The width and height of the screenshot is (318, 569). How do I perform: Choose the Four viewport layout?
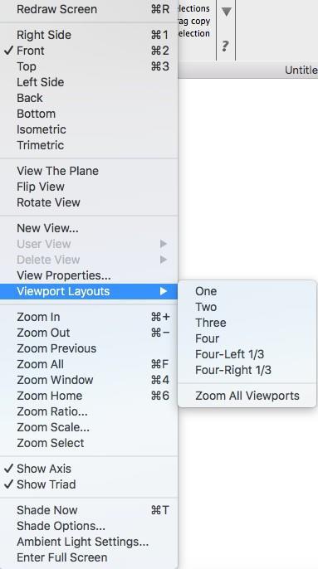pos(247,338)
